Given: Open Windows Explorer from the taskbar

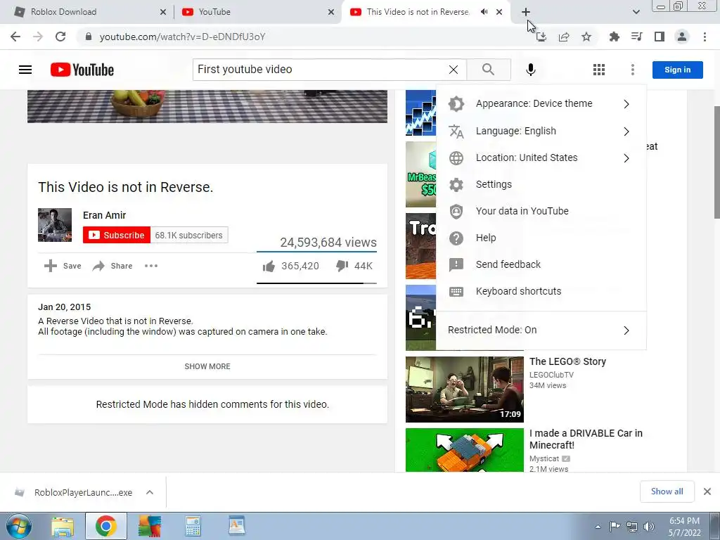Looking at the screenshot, I should pos(62,526).
